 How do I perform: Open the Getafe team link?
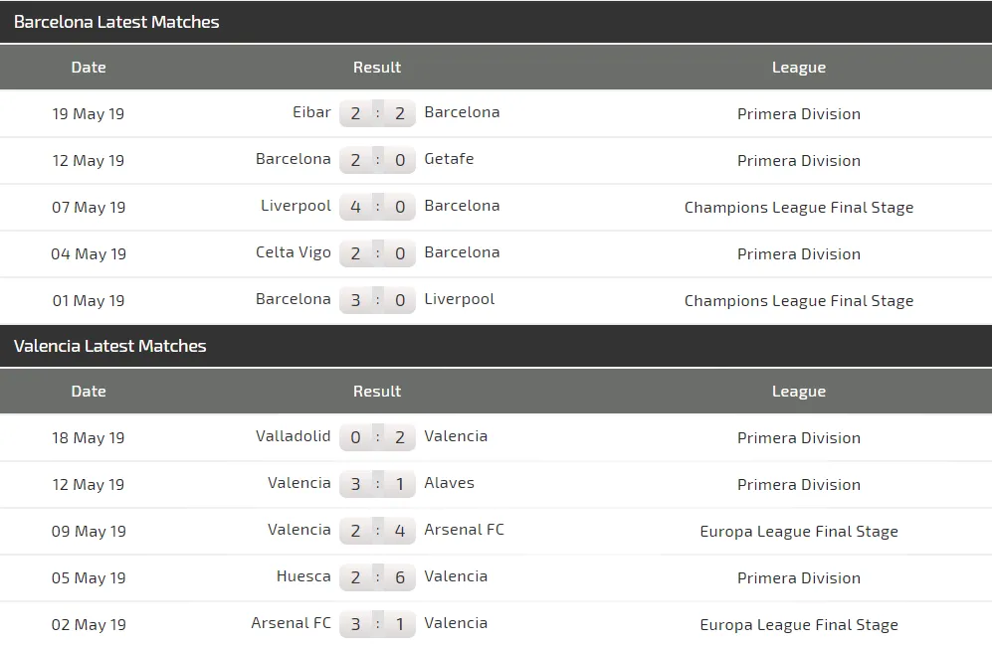click(449, 159)
